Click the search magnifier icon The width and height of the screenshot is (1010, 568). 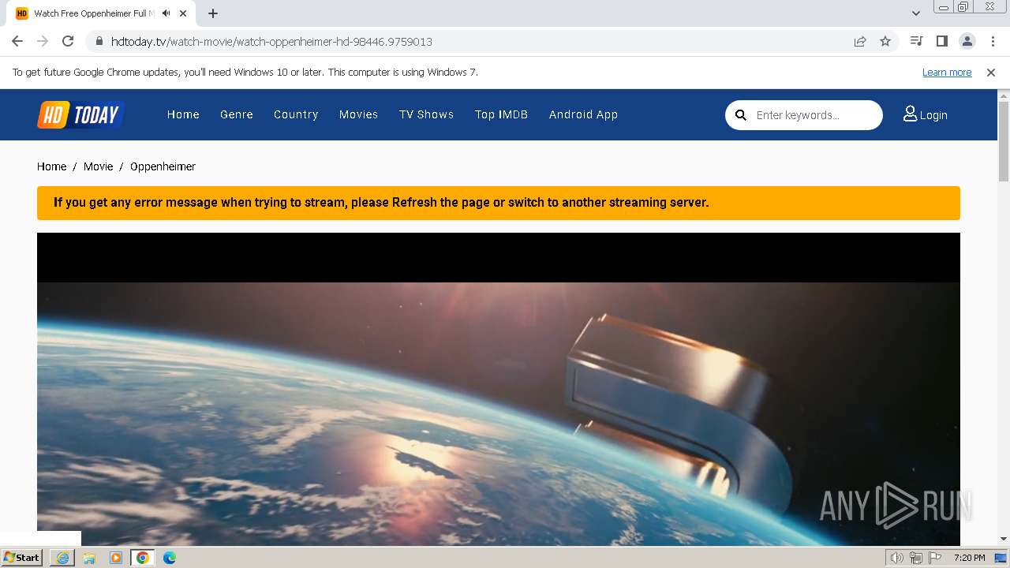coord(741,115)
